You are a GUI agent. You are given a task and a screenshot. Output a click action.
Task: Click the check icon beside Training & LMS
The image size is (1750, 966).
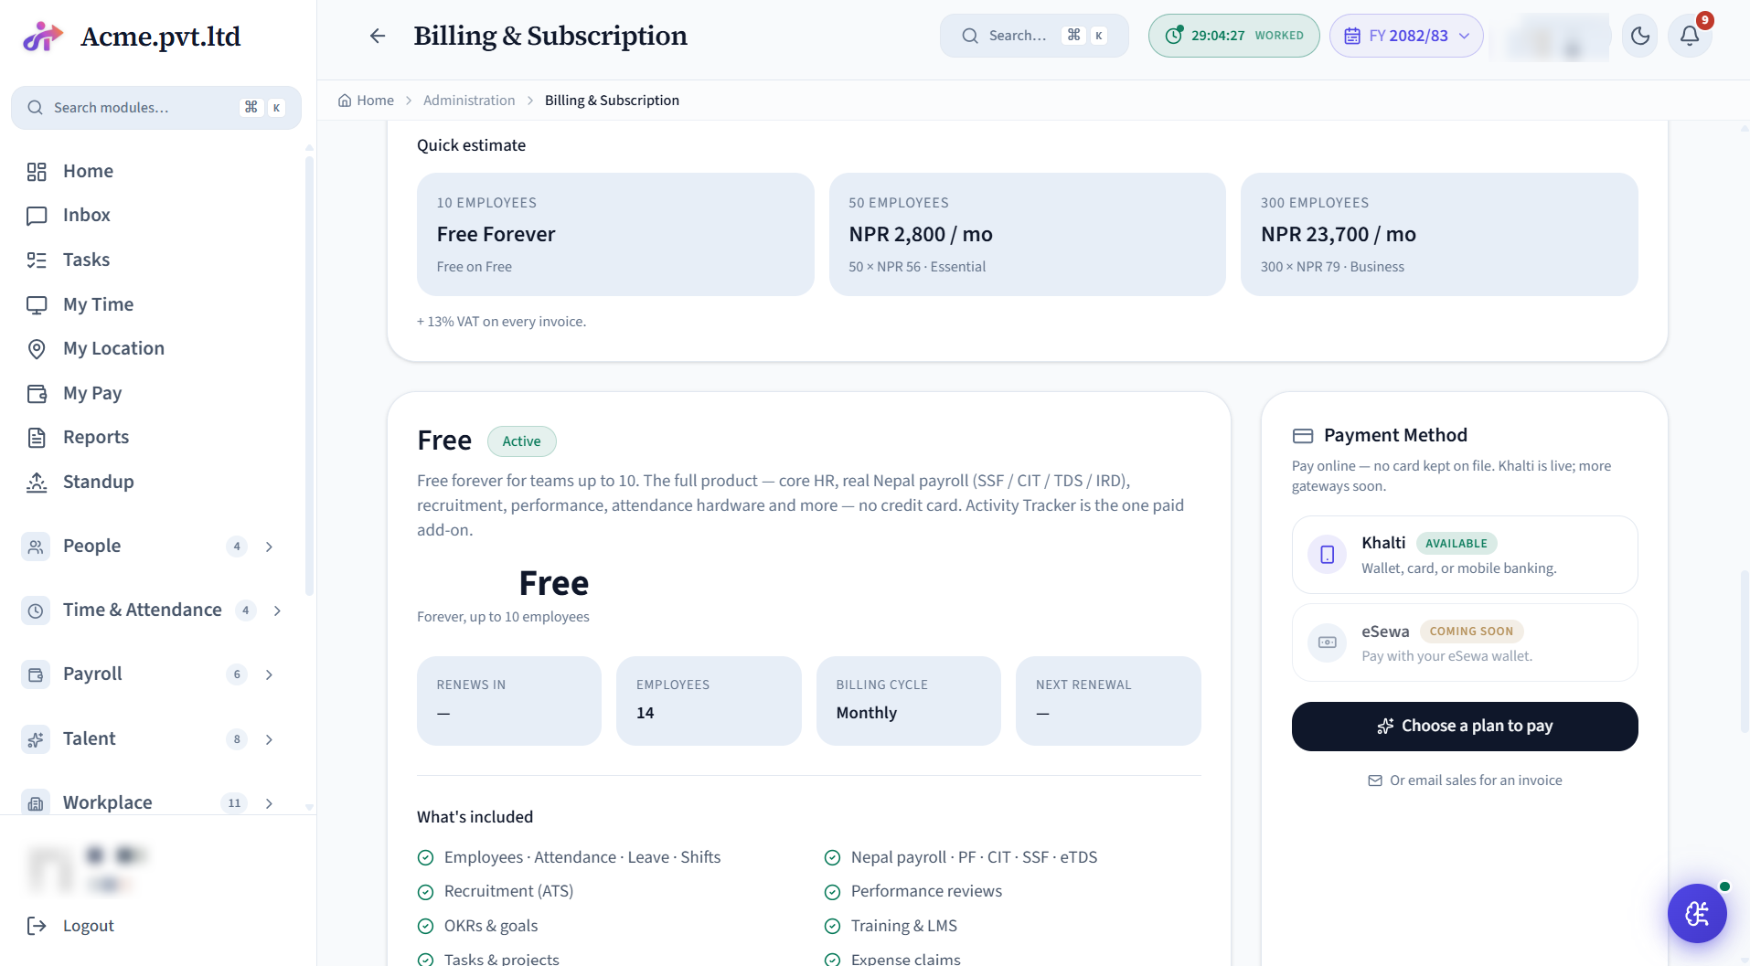pos(832,927)
